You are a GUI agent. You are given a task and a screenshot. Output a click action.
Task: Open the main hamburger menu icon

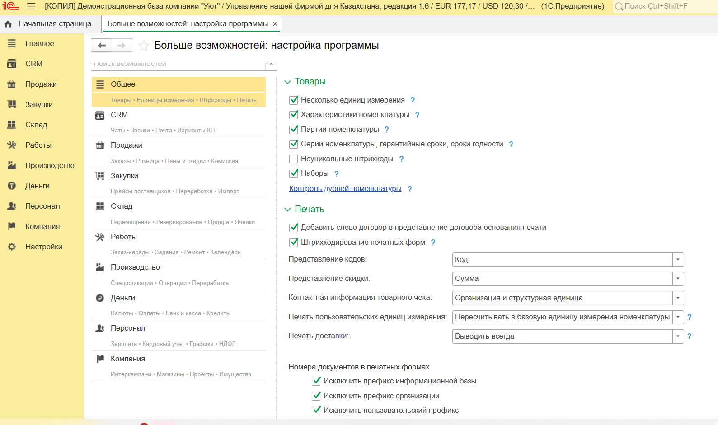coord(31,6)
